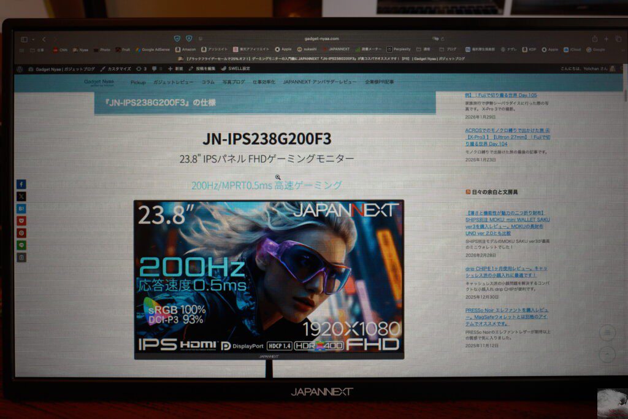Toggle the Safari sidebar
This screenshot has width=628, height=419.
point(24,39)
